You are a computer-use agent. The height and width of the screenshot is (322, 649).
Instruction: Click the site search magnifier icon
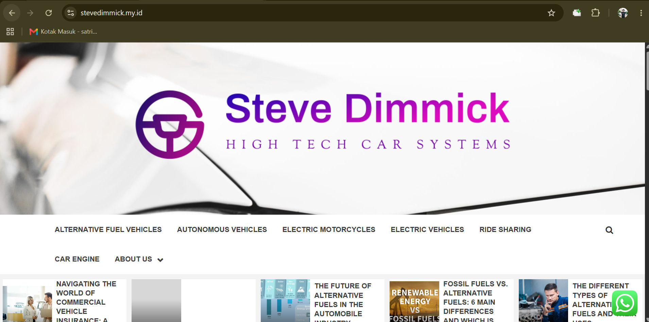(609, 230)
